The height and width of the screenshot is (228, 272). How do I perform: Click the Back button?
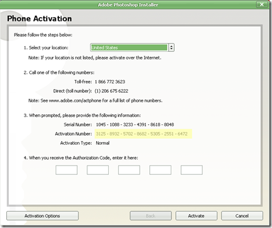tap(151, 216)
